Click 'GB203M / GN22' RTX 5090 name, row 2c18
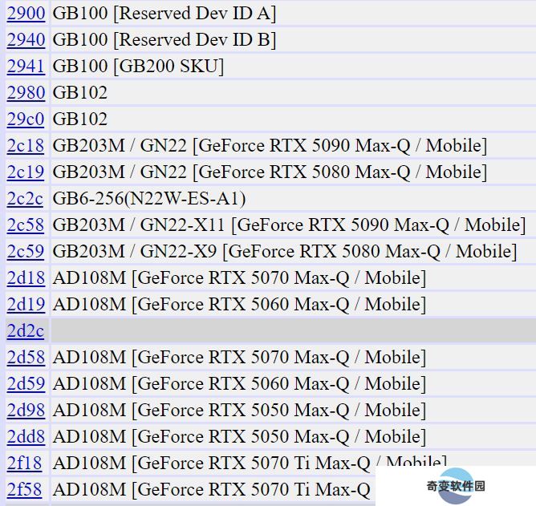The height and width of the screenshot is (506, 536). click(270, 146)
